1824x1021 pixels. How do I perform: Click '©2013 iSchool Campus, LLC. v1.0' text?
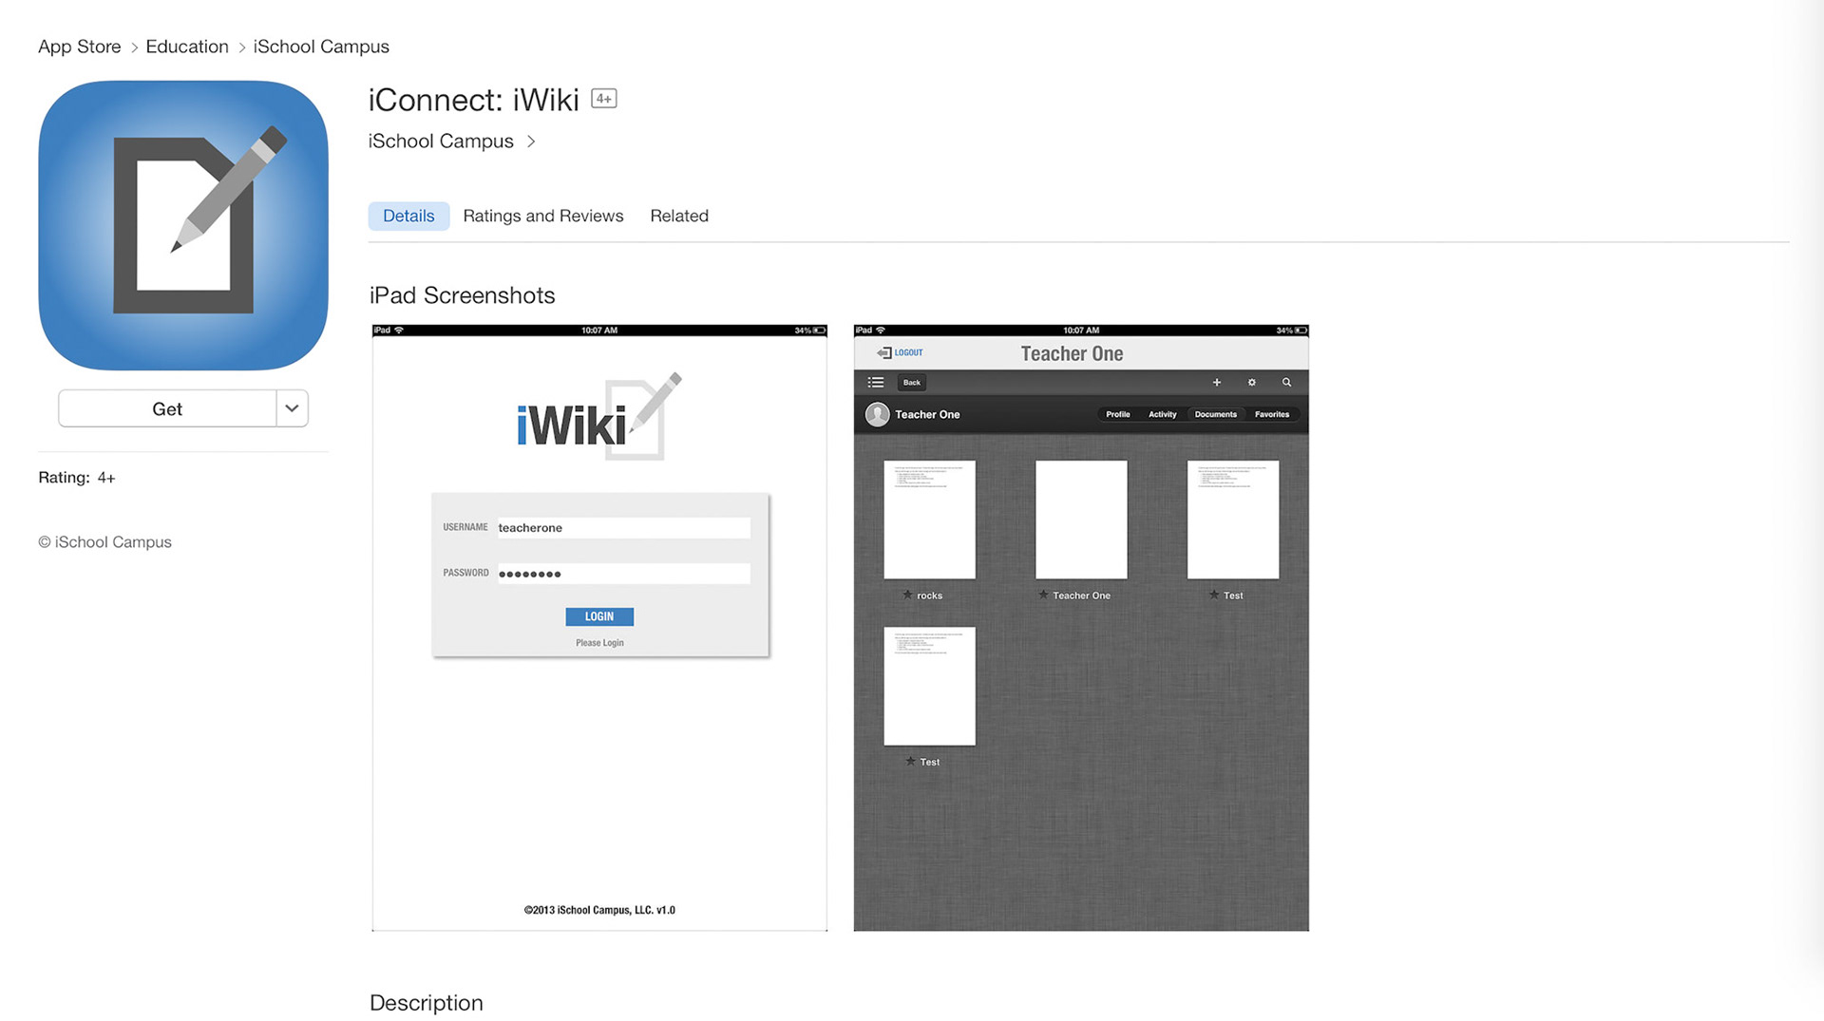tap(599, 910)
